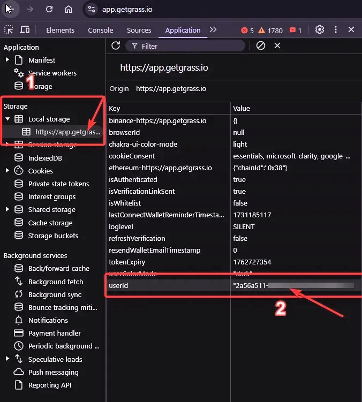Click into the Filter input field
The height and width of the screenshot is (402, 362).
click(185, 46)
